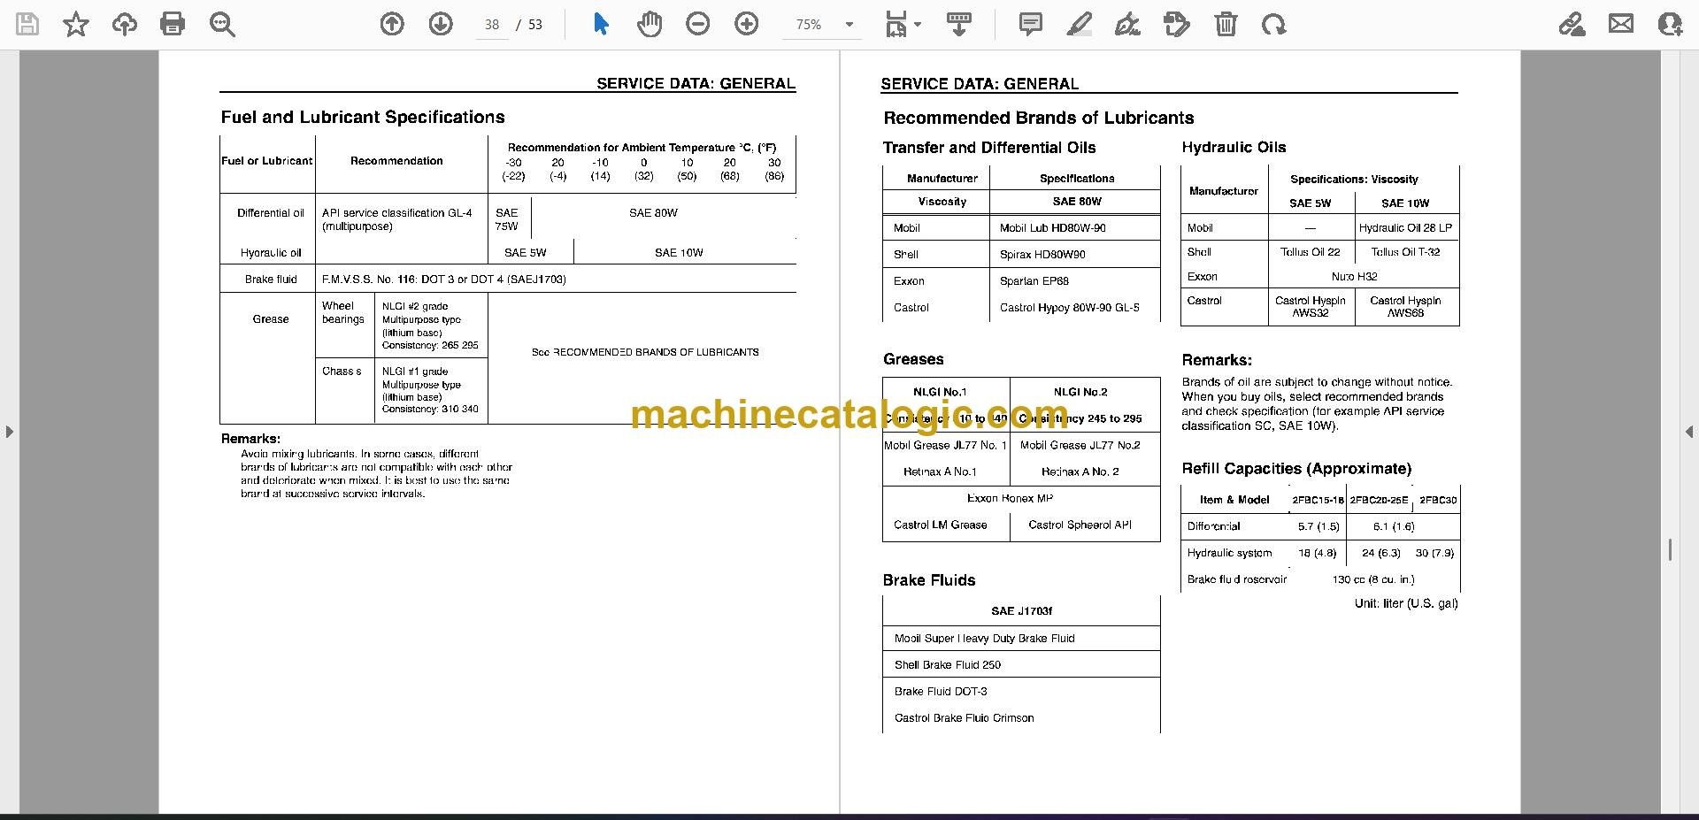The image size is (1699, 820).
Task: Click 'Hydraulic Oil 28 LP' cell
Action: point(1405,228)
